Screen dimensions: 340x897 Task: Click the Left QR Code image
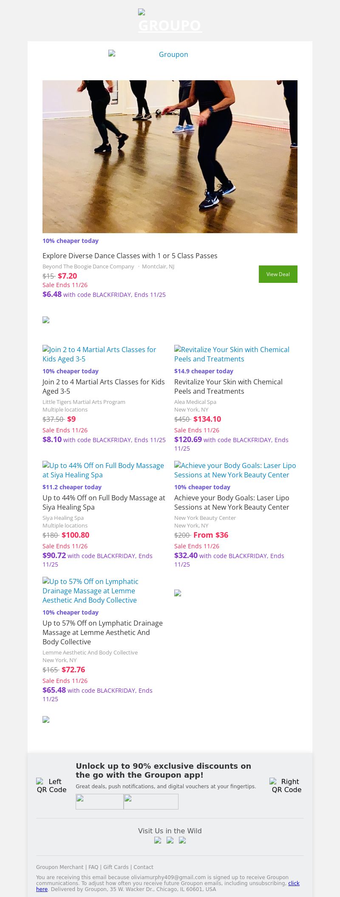[51, 785]
